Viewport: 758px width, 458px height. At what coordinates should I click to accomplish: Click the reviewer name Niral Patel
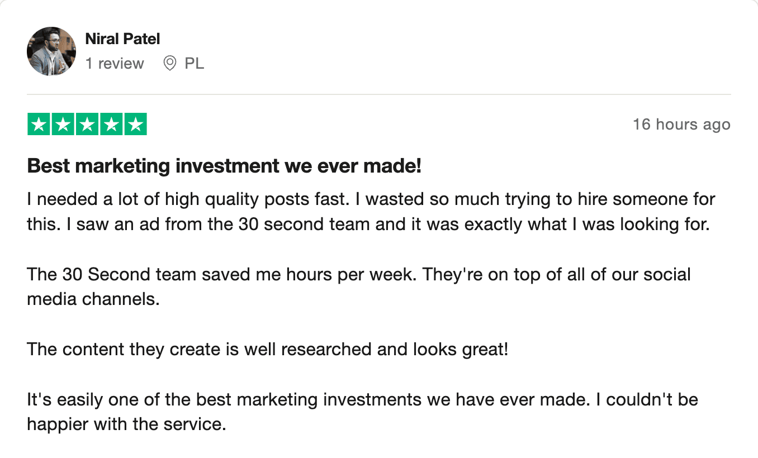coord(122,39)
